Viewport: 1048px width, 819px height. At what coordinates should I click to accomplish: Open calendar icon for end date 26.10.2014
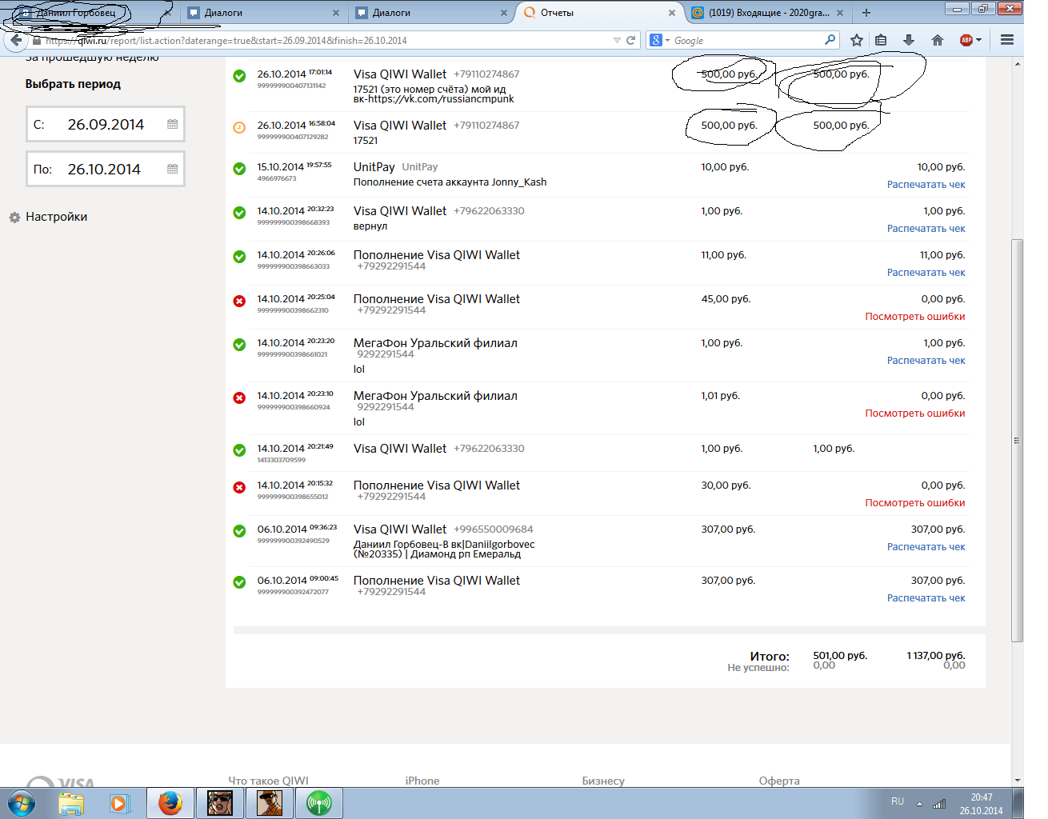click(x=172, y=169)
